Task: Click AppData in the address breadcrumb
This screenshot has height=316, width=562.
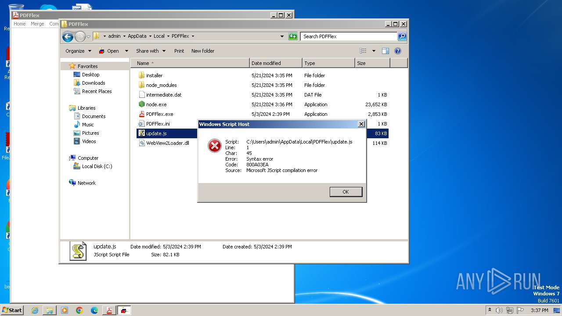Action: 137,36
